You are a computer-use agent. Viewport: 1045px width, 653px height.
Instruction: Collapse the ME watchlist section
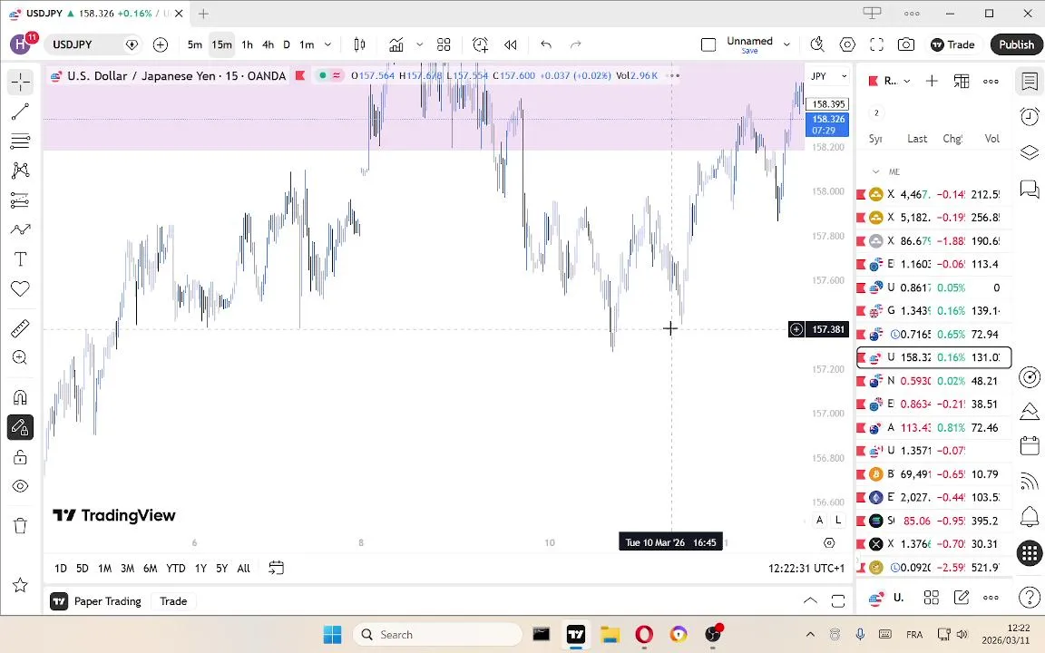pyautogui.click(x=875, y=171)
